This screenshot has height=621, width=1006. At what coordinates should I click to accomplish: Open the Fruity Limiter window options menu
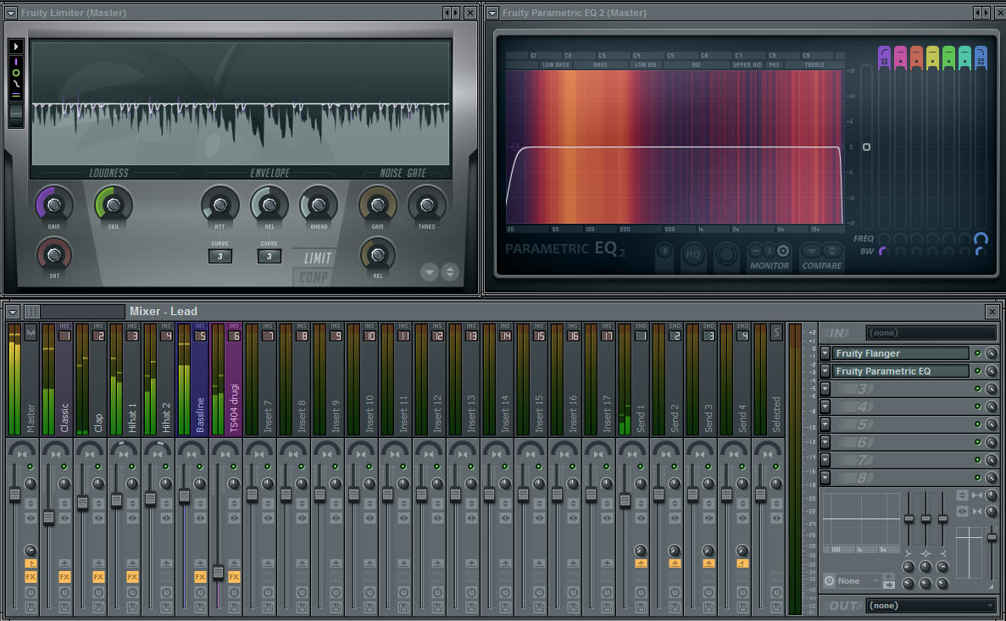point(12,13)
